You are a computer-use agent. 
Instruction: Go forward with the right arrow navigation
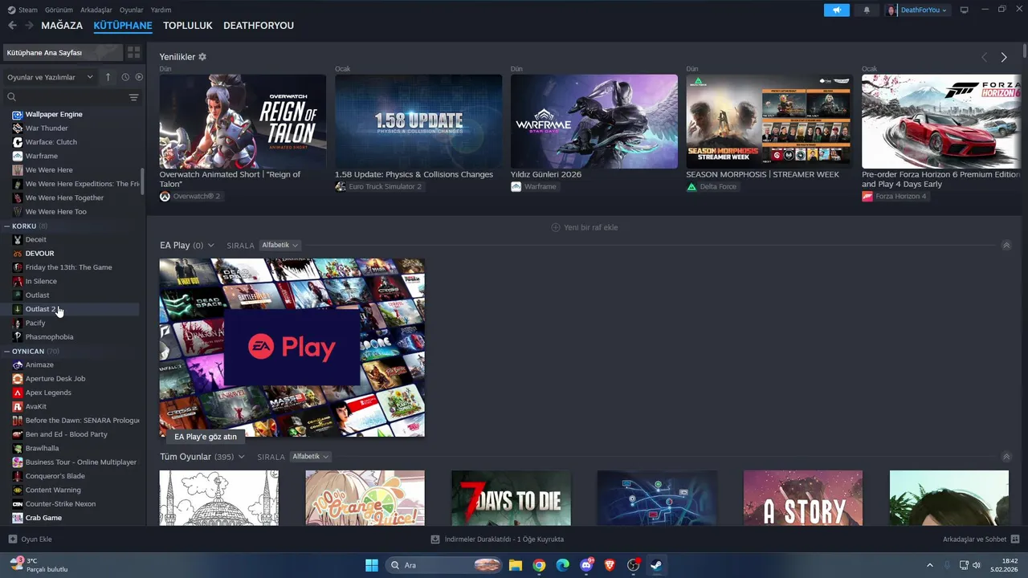click(29, 26)
